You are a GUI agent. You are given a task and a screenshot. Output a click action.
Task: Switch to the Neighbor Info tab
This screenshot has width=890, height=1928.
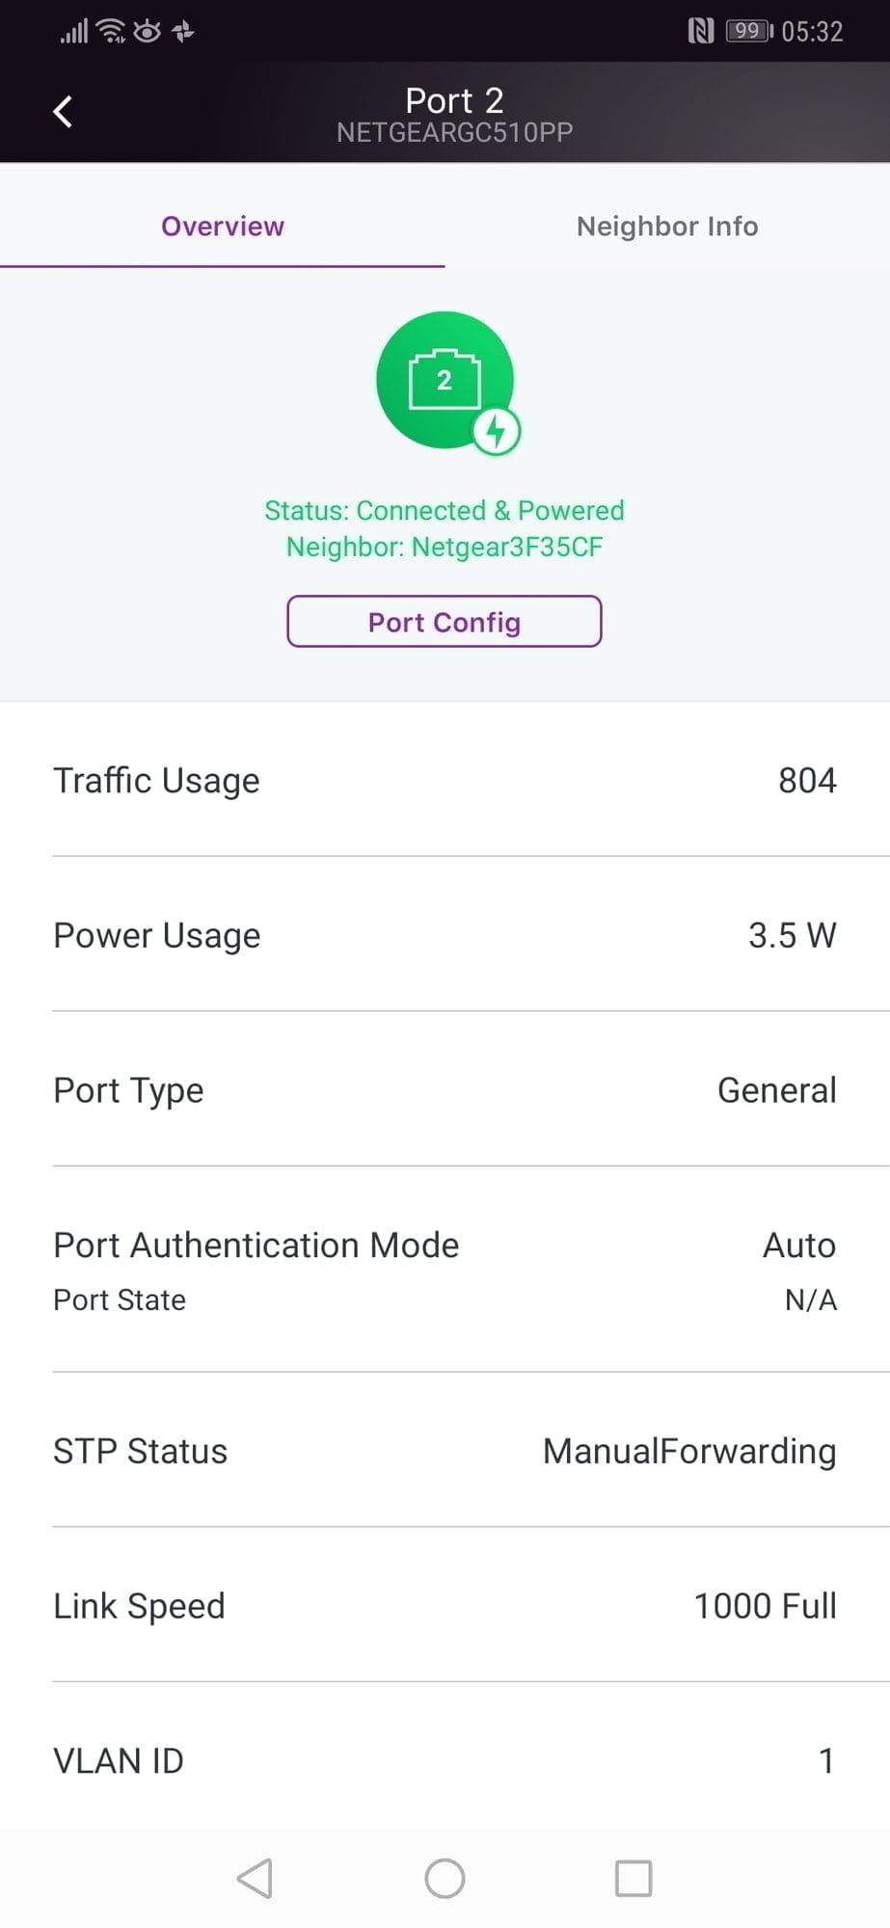pos(667,227)
